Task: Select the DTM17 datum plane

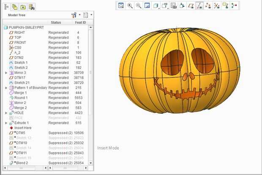Action: (20, 77)
